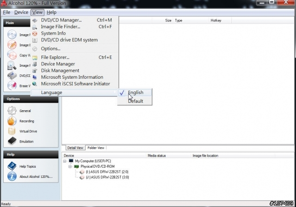Click the About Alcohol 120% info icon
The height and width of the screenshot is (207, 296).
(x=12, y=176)
